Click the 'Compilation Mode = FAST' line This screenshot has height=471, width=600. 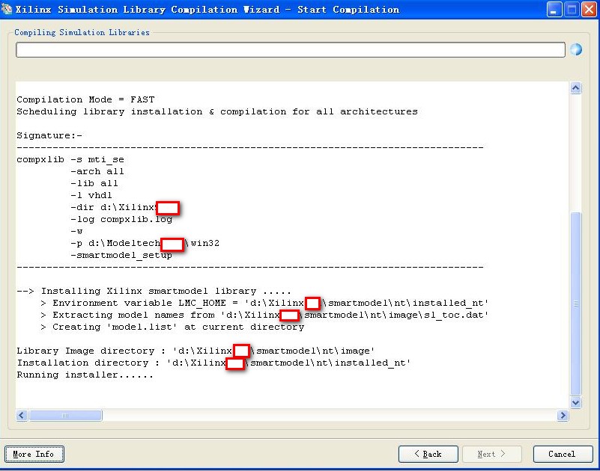point(85,99)
